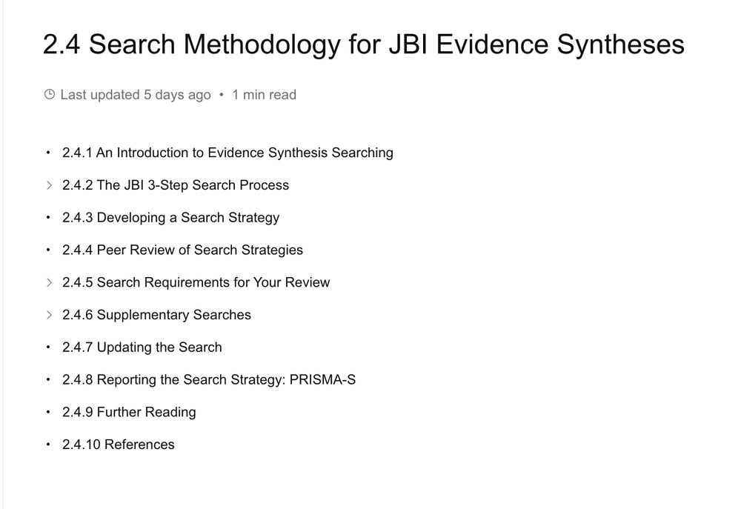The width and height of the screenshot is (741, 509).
Task: Click the 1 min read label
Action: point(265,95)
